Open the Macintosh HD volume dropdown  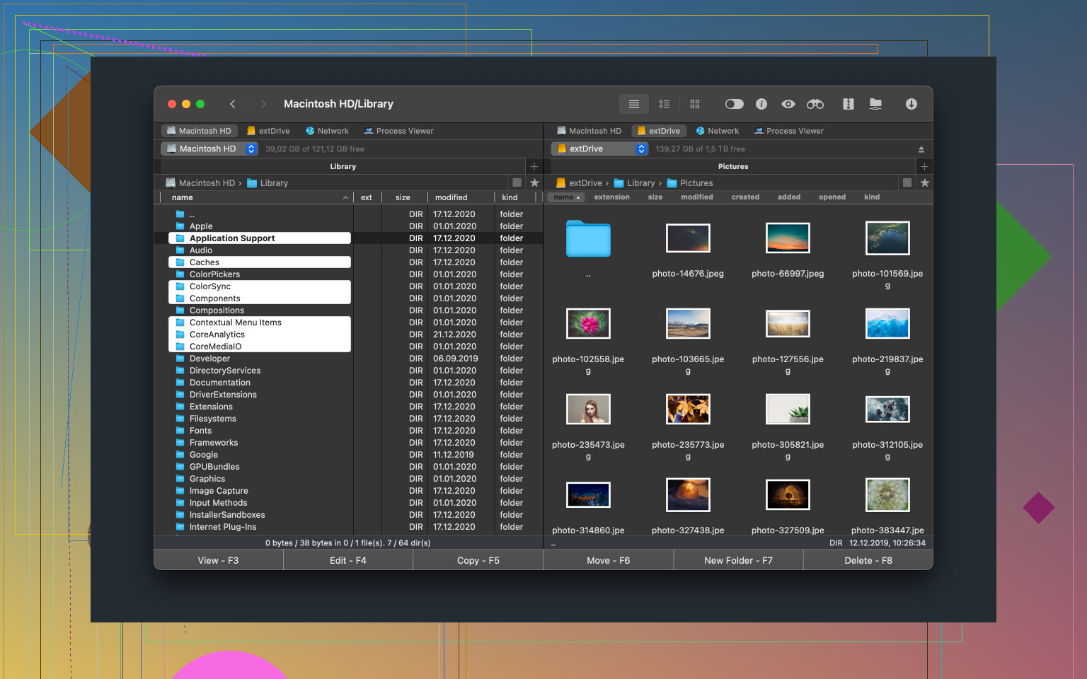click(x=209, y=149)
